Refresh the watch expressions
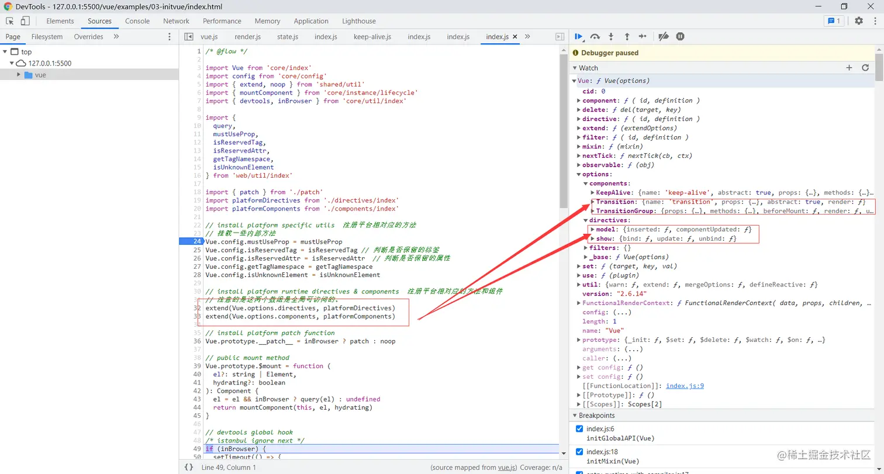 (x=865, y=68)
